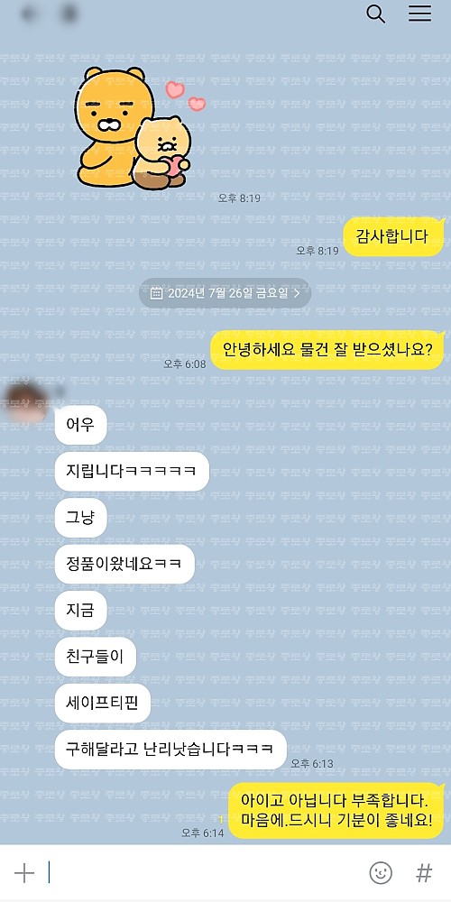Tap the 어우 message bubble

(x=80, y=426)
